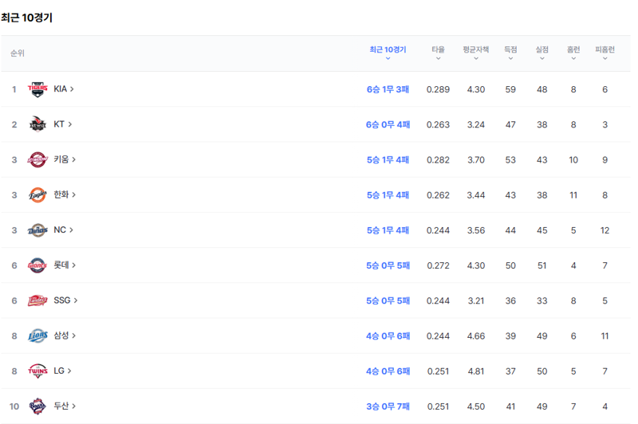Click the 키움 Heroes team logo
The height and width of the screenshot is (424, 638).
pyautogui.click(x=37, y=159)
